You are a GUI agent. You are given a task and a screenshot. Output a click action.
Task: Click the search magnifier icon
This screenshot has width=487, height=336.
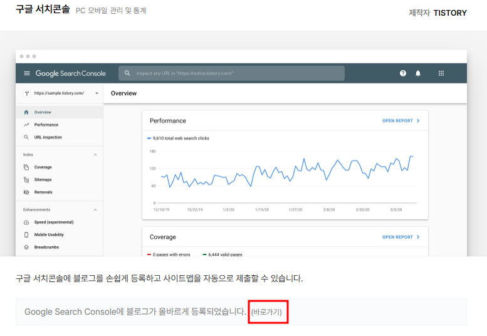(127, 73)
